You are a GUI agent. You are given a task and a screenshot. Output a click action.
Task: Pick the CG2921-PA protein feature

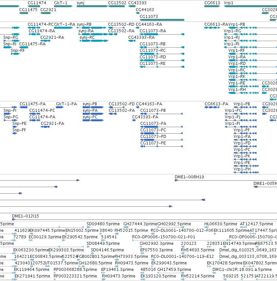pyautogui.click(x=45, y=127)
